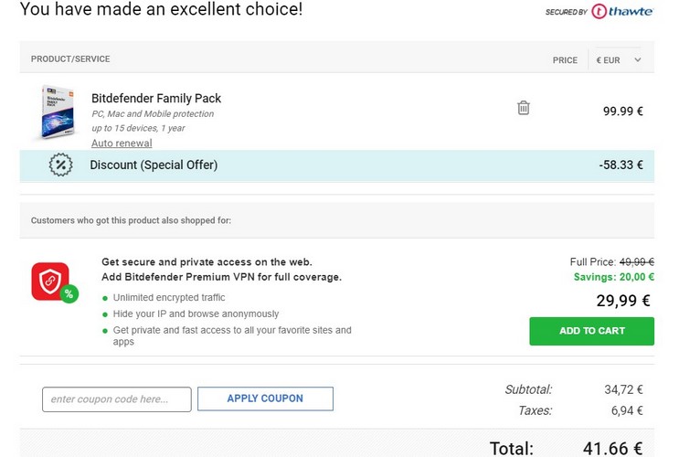Click the first green bullet for encrypted traffic

pos(105,298)
